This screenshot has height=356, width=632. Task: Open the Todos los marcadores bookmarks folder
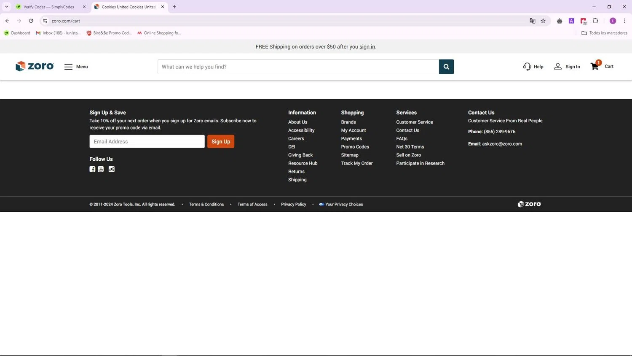[x=604, y=33]
